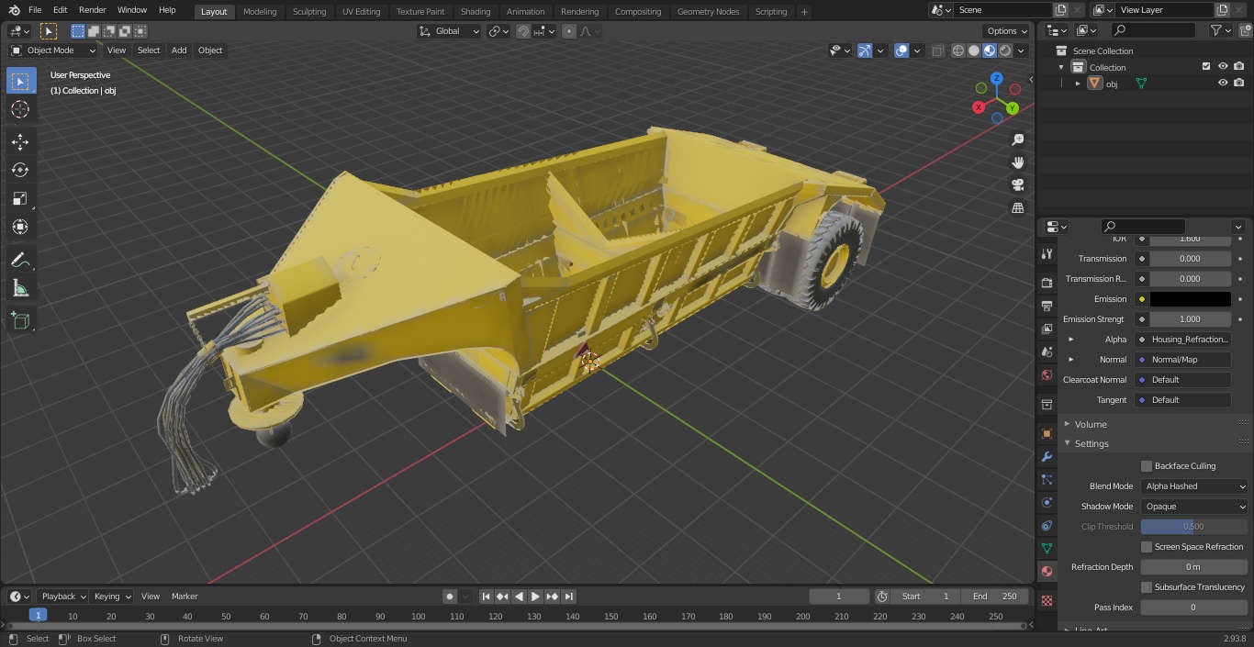Viewport: 1254px width, 647px height.
Task: Switch orthographic/perspective with grid icon
Action: coord(1017,208)
